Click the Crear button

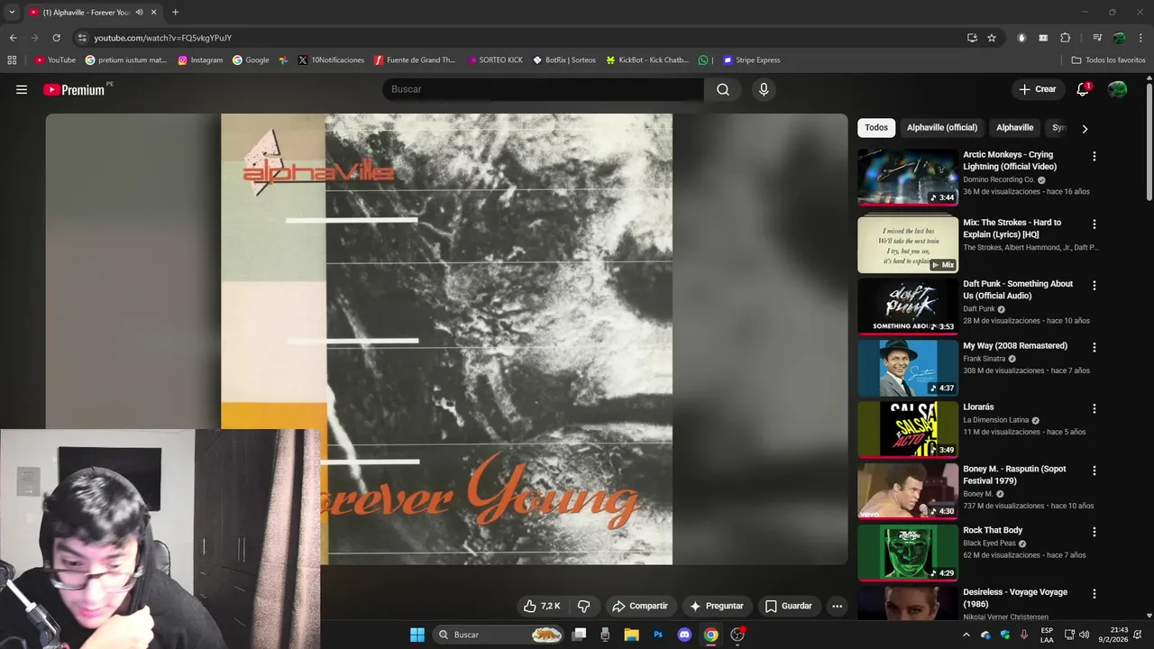point(1038,89)
